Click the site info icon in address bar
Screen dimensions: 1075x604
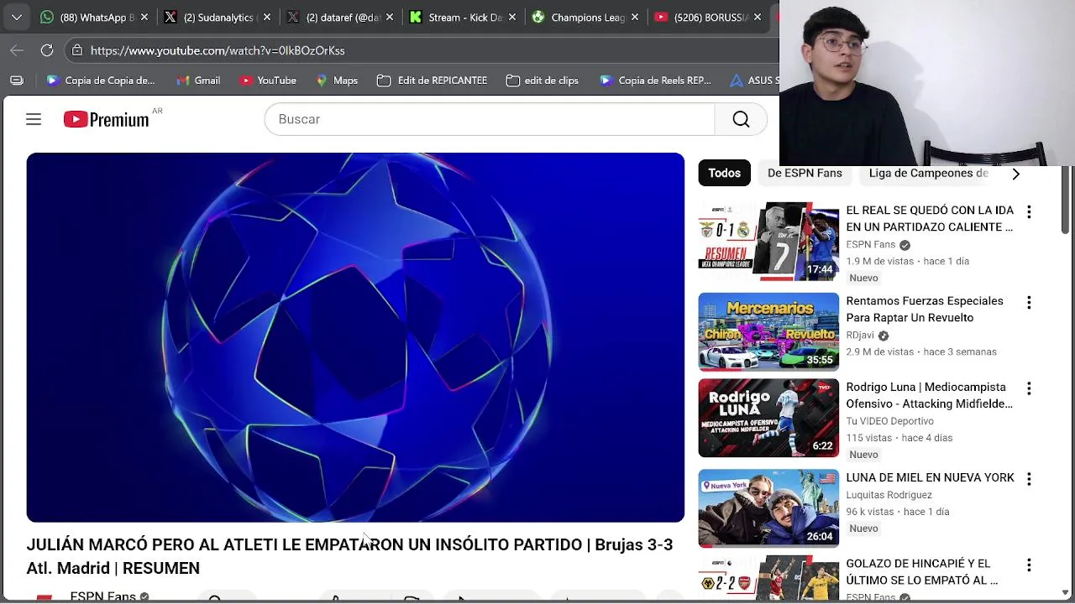coord(77,50)
